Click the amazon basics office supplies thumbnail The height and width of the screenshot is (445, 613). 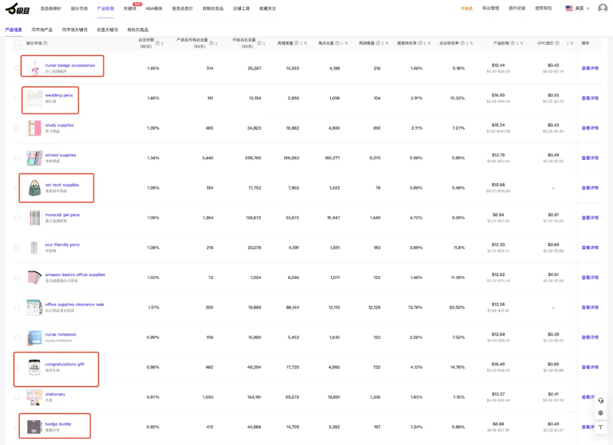coord(35,278)
